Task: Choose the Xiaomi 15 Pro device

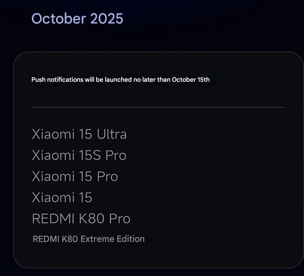Action: tap(75, 176)
